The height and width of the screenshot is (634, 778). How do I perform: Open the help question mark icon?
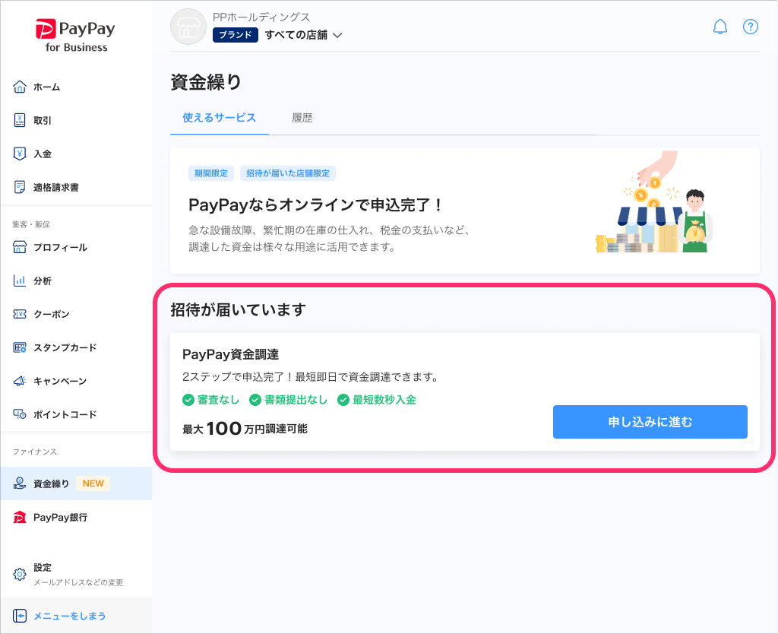(x=750, y=27)
